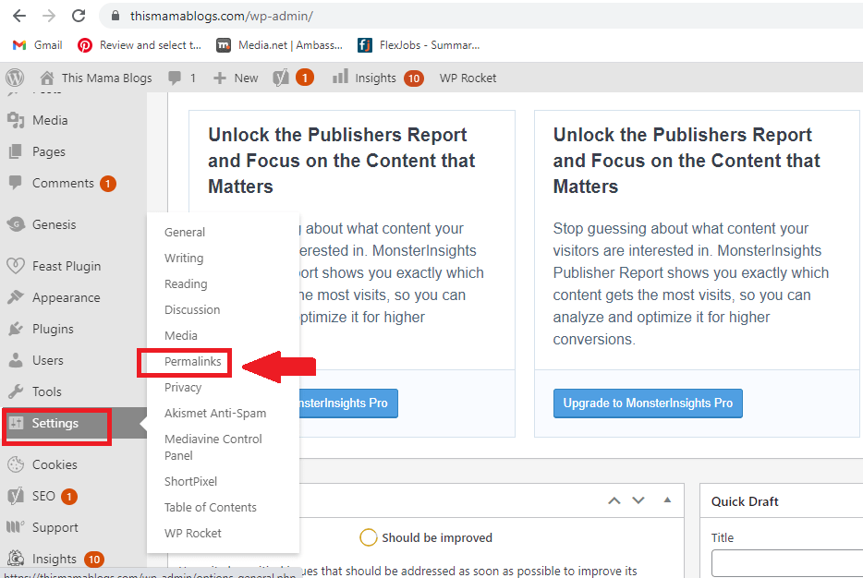Image resolution: width=863 pixels, height=578 pixels.
Task: Select Media from Settings submenu
Action: pos(181,335)
